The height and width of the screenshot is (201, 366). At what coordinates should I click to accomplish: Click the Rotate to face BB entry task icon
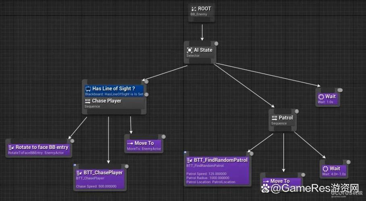point(11,148)
